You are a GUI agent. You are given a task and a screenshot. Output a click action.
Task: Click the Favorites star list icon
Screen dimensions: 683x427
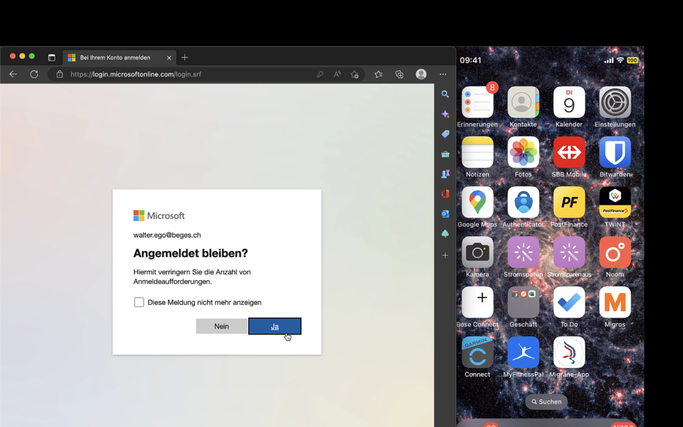point(378,74)
